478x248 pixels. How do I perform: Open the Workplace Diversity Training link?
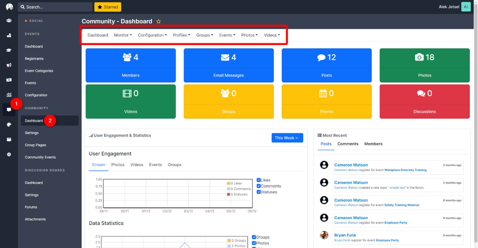tap(405, 170)
